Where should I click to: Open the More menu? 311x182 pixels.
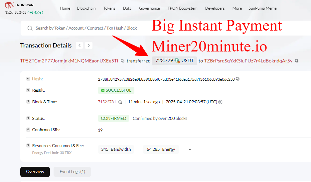pos(237,8)
